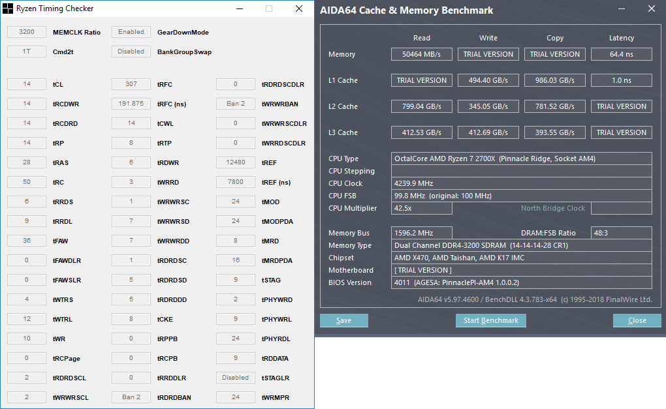This screenshot has width=666, height=409.
Task: Click CPU Clock 4239.9 MHz value
Action: (x=522, y=183)
